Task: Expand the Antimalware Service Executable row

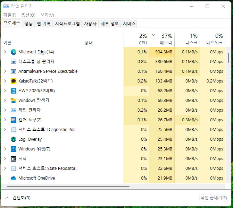Action: pos(5,71)
